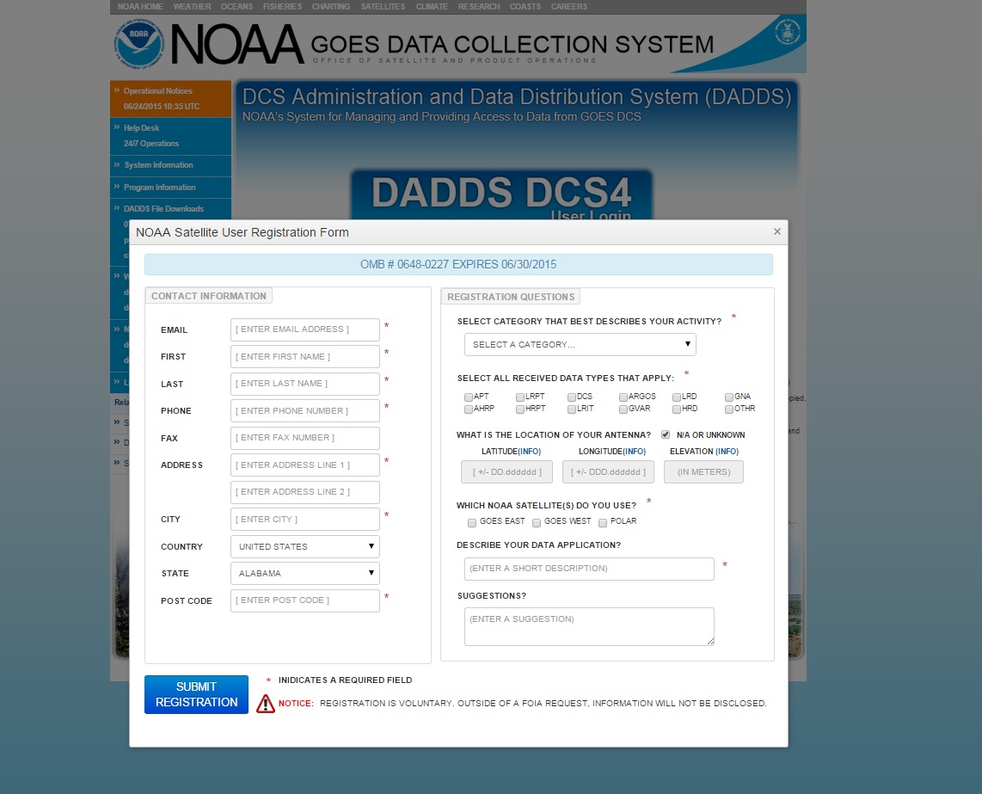Open Satellites in top navigation
982x794 pixels.
click(383, 6)
